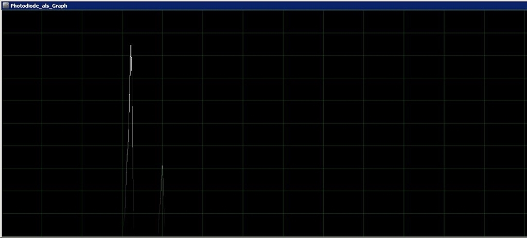Click the bottom-left grid cell of the graph
The image size is (527, 238).
coord(22,225)
